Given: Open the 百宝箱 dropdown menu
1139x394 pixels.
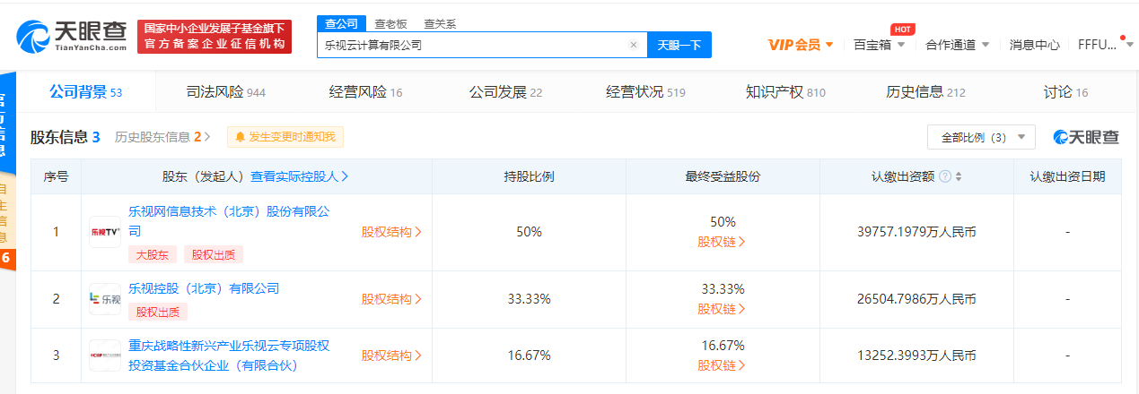Looking at the screenshot, I should coord(879,45).
